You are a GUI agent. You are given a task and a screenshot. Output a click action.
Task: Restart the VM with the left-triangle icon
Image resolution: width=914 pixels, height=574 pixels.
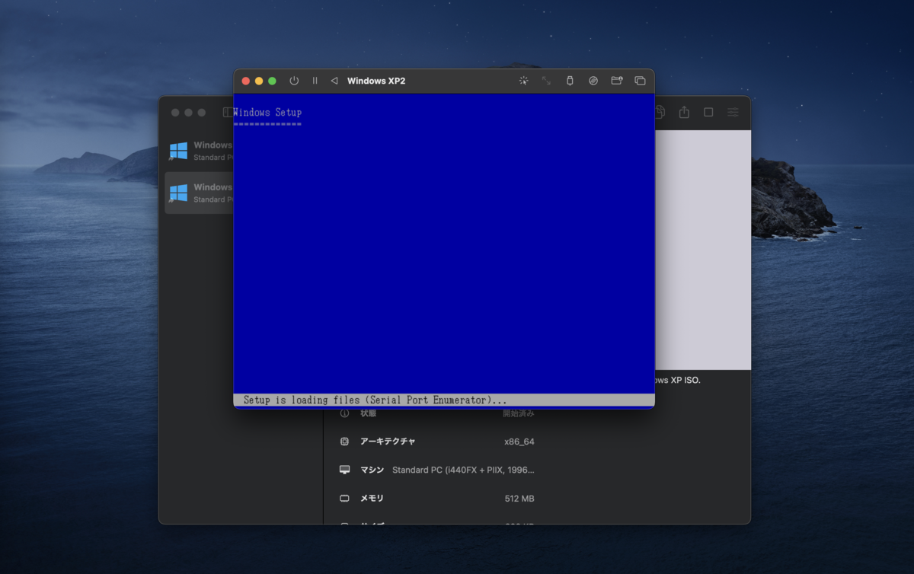[x=334, y=81]
